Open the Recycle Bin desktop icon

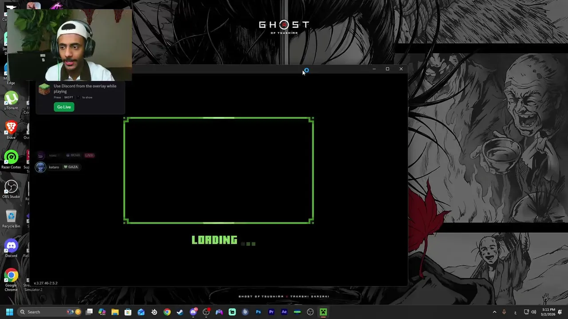pyautogui.click(x=11, y=219)
